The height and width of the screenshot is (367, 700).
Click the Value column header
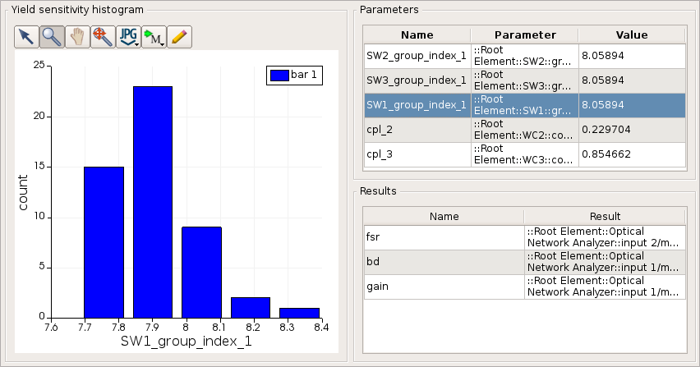point(632,34)
